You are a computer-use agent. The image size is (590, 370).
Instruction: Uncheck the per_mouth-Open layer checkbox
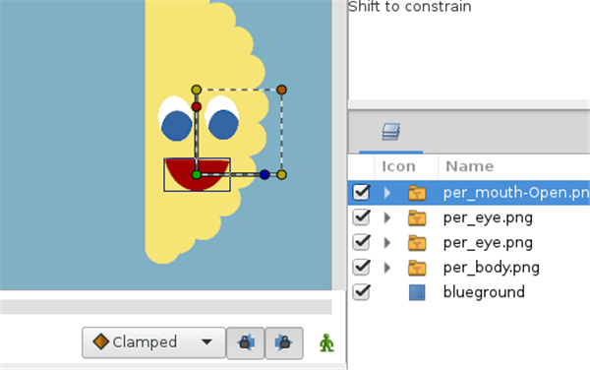361,192
